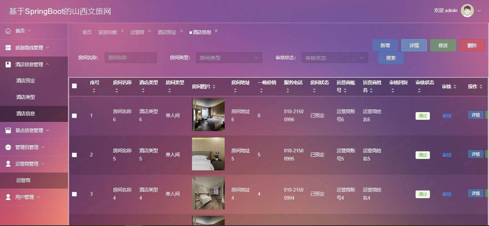Viewport: 489px width, 226px height.
Task: Sort by 一晚价格 column arrows
Action: [x=261, y=90]
